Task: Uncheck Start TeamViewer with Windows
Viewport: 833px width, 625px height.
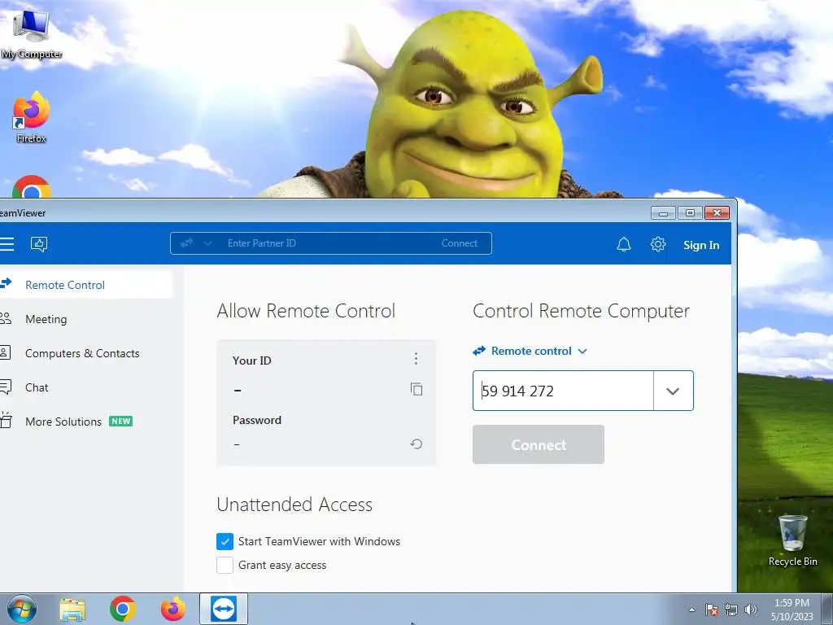Action: (225, 541)
